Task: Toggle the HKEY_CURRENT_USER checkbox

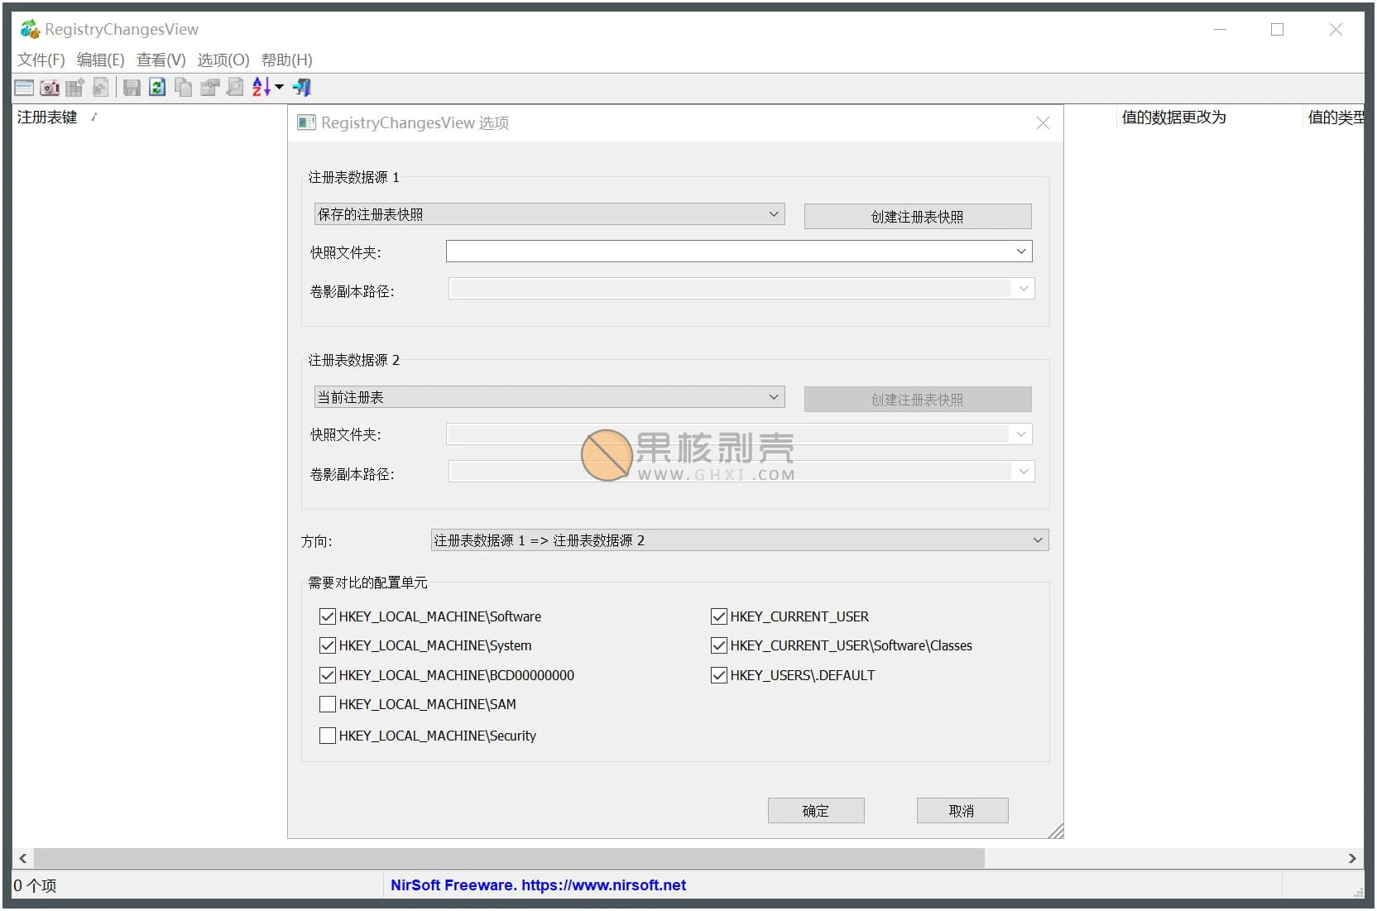Action: coord(719,616)
